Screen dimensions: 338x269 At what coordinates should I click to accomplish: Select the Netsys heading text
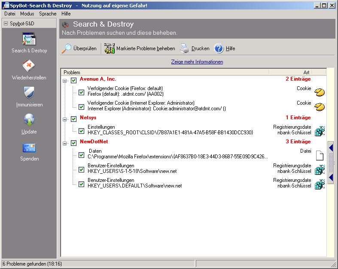click(x=88, y=118)
